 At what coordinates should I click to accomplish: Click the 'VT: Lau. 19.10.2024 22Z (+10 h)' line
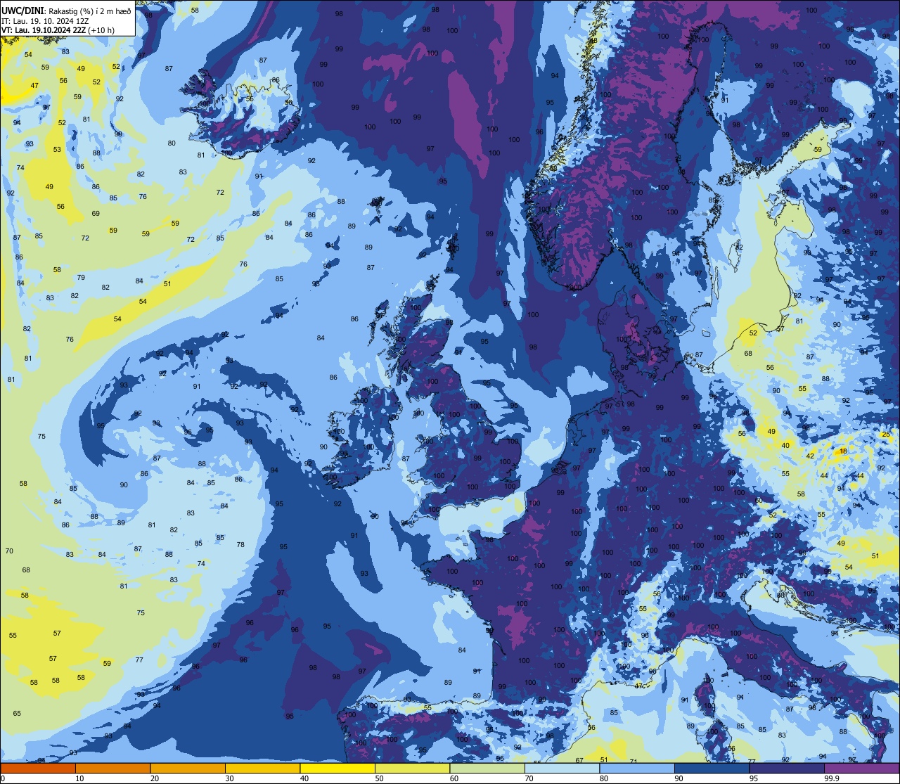click(58, 30)
